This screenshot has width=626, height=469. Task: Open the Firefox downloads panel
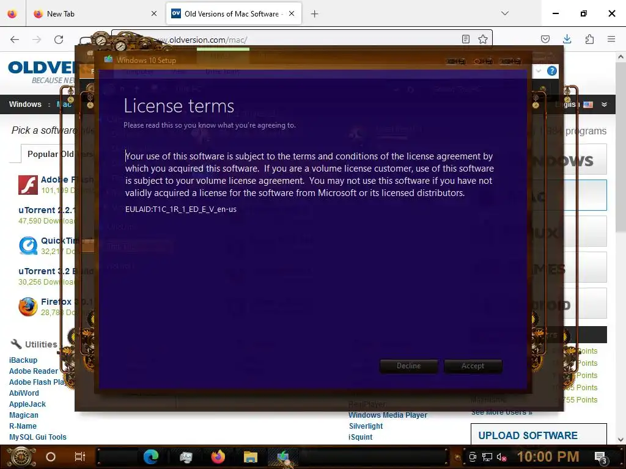567,39
